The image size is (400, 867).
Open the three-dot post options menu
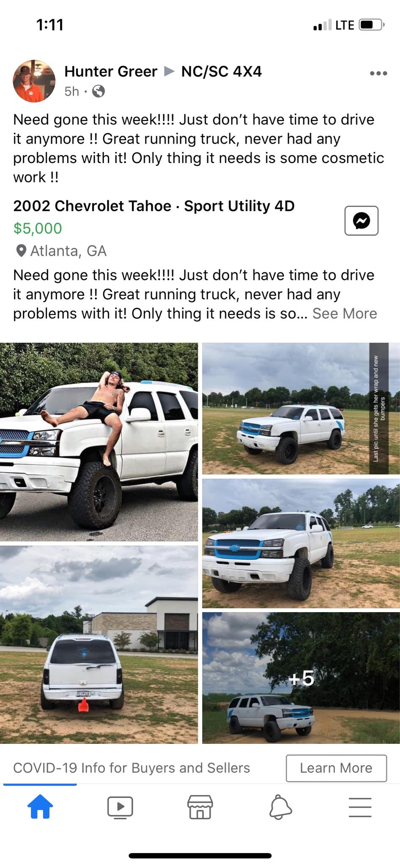378,73
